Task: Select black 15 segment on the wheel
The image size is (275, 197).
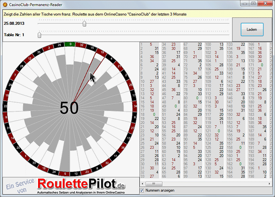Action: point(92,48)
